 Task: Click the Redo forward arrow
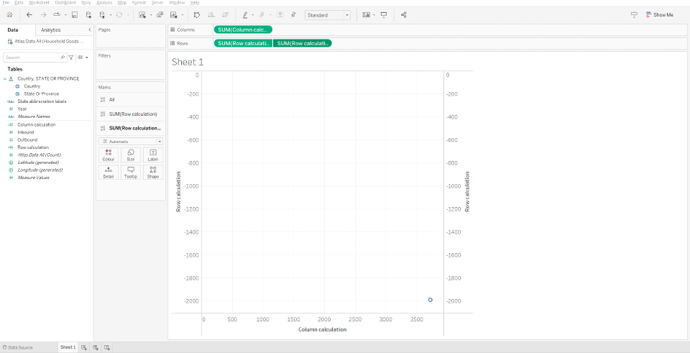click(x=43, y=15)
